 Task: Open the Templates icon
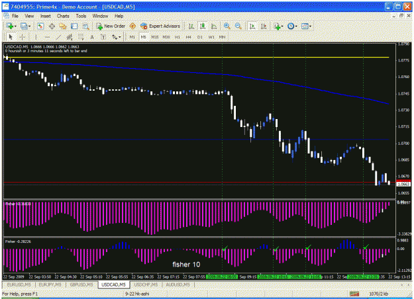305,26
